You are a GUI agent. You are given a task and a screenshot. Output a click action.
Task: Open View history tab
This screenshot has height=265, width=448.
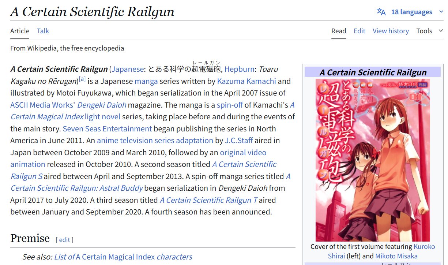tap(391, 31)
